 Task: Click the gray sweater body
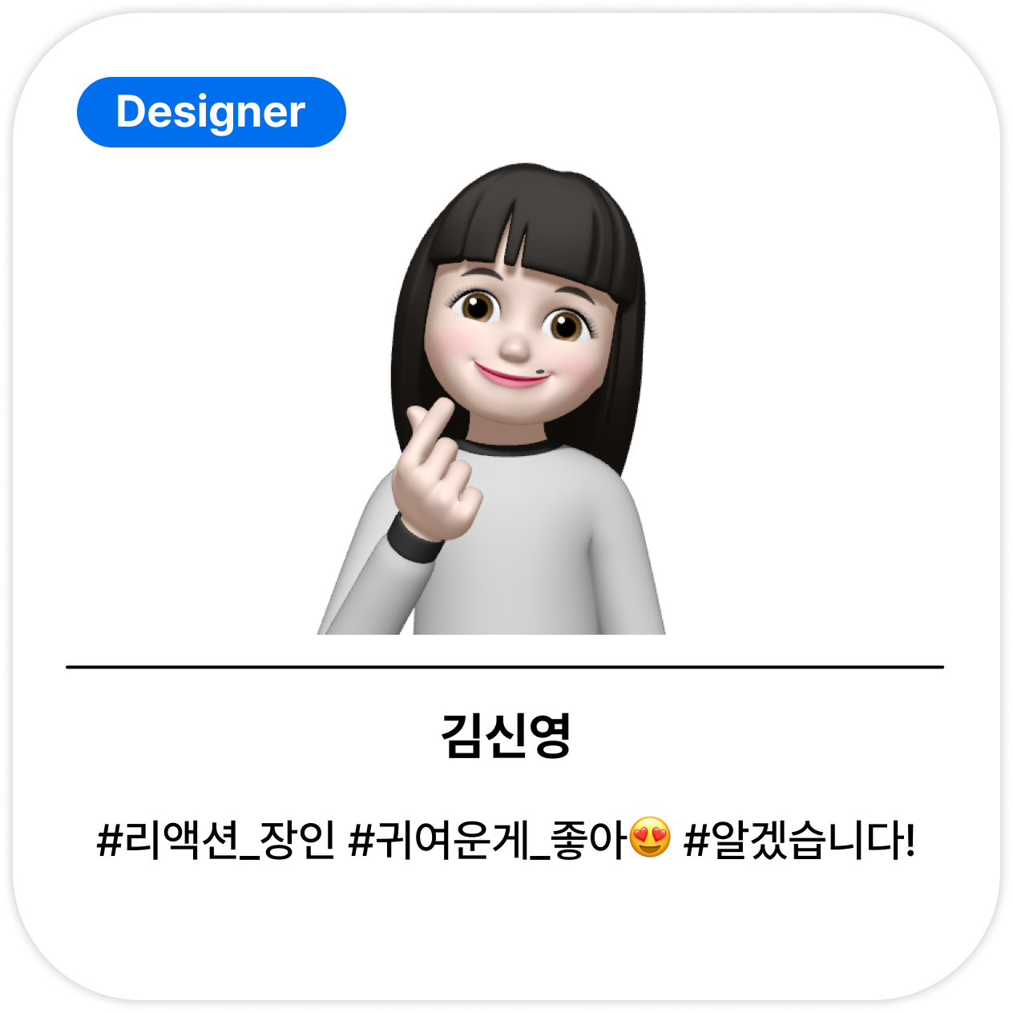click(x=529, y=553)
